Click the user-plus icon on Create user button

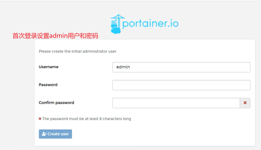pyautogui.click(x=44, y=134)
